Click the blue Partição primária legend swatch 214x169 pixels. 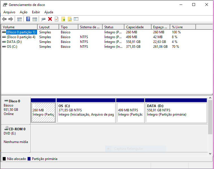29,159
